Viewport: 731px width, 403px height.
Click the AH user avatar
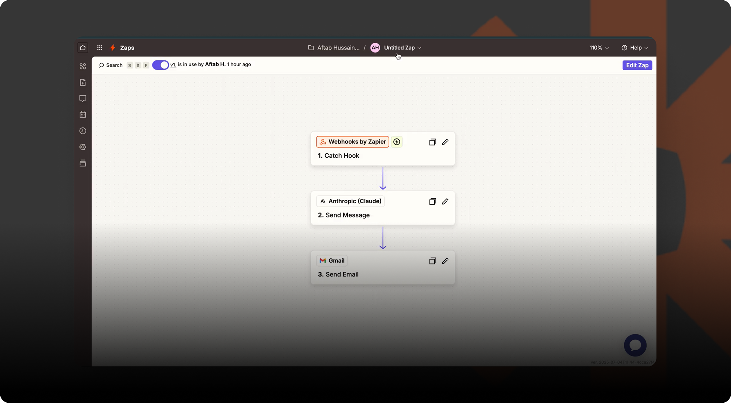(375, 48)
